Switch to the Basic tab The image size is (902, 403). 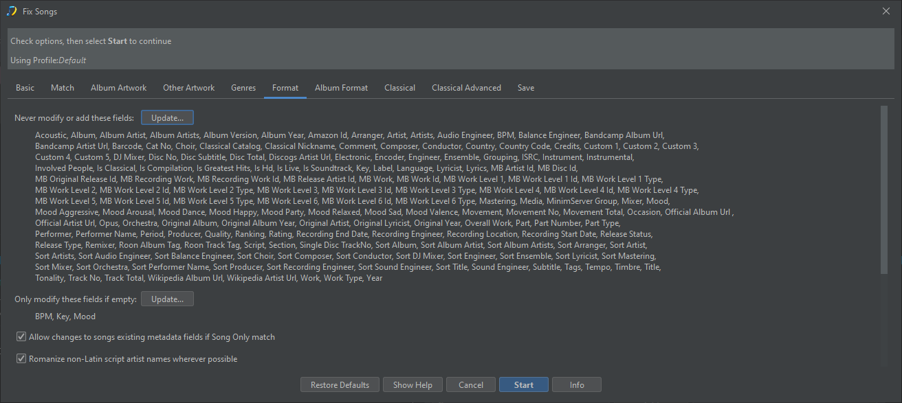[x=25, y=88]
